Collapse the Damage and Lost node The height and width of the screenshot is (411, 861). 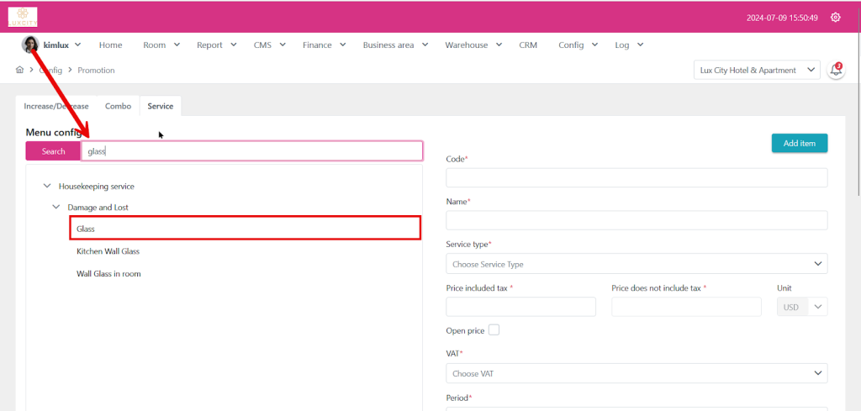tap(56, 207)
